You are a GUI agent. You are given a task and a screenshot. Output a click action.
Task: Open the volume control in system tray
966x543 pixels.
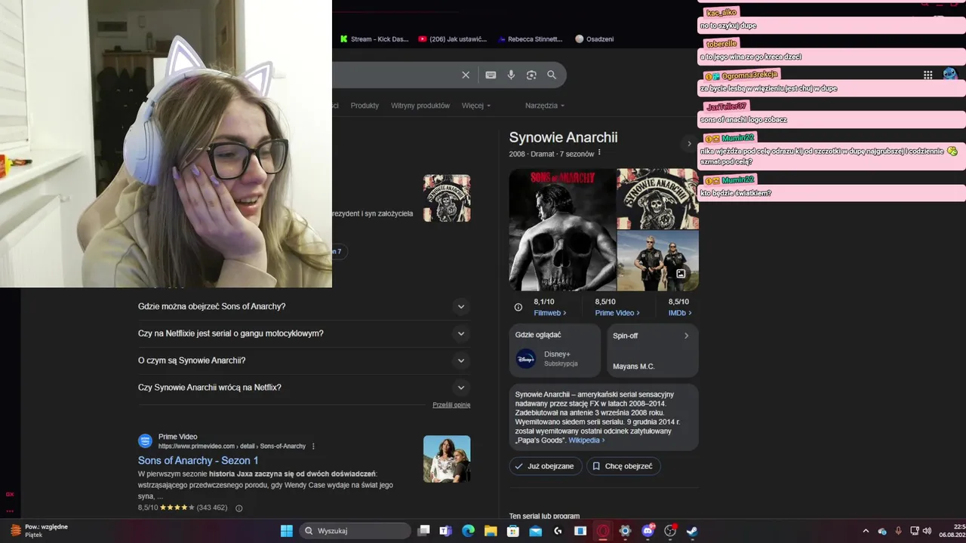(x=927, y=531)
